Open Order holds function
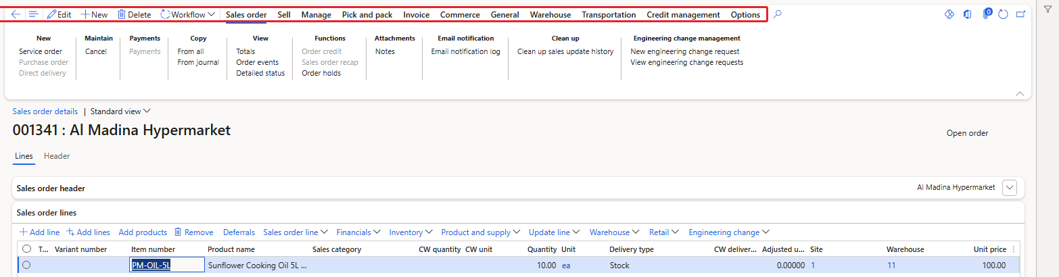This screenshot has height=277, width=1059. click(x=321, y=73)
